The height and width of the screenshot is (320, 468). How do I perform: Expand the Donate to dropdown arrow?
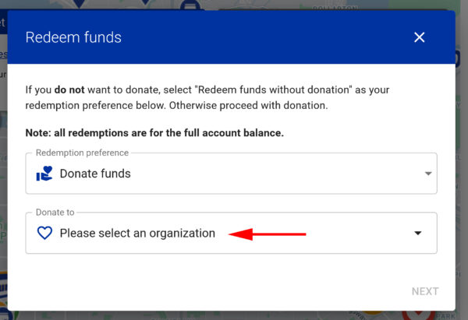coord(418,233)
